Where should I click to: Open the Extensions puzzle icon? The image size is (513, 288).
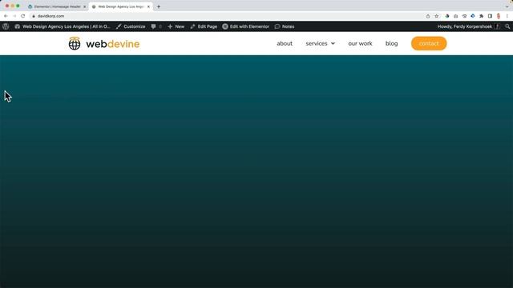tap(481, 16)
